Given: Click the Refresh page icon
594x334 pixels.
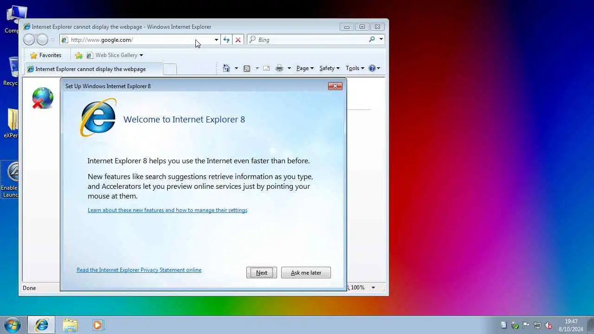Looking at the screenshot, I should 226,40.
